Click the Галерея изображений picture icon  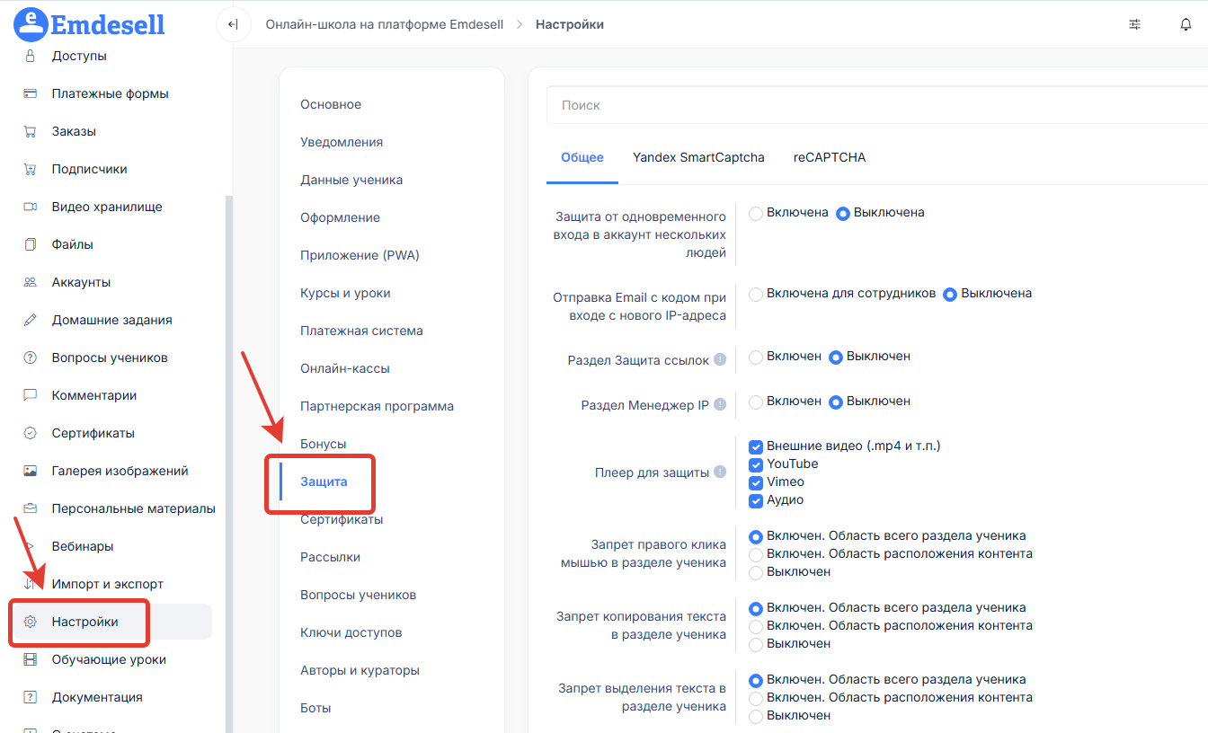(31, 471)
